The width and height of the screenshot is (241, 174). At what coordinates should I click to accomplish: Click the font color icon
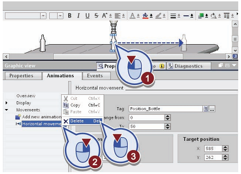132,16
